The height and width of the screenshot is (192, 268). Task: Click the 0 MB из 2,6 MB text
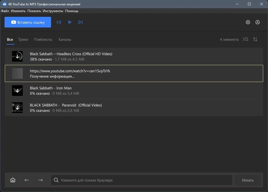(66, 111)
